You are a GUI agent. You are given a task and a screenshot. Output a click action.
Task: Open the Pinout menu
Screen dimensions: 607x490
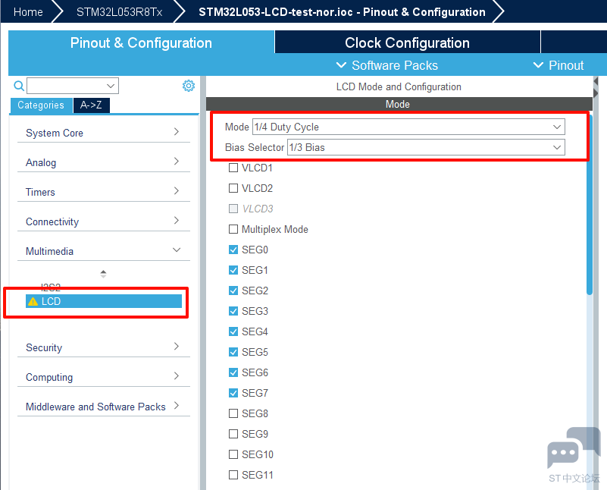[559, 65]
